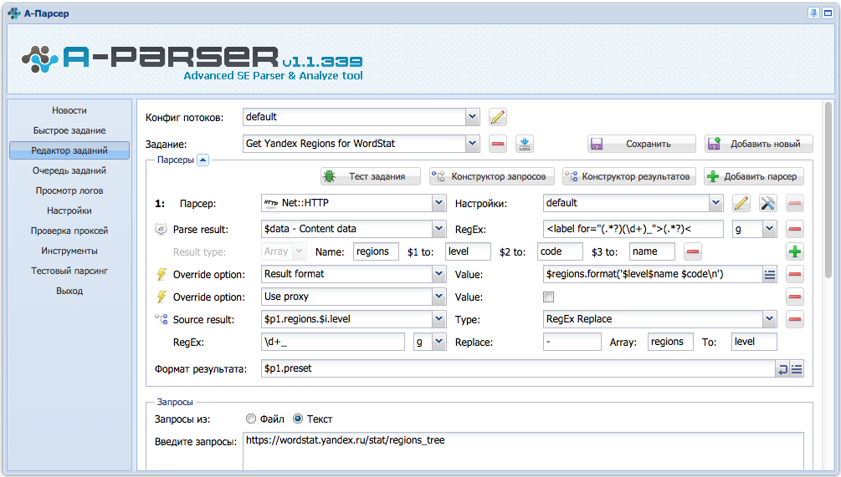Open Редактор заданий in the sidebar
The height and width of the screenshot is (477, 841).
[x=69, y=150]
